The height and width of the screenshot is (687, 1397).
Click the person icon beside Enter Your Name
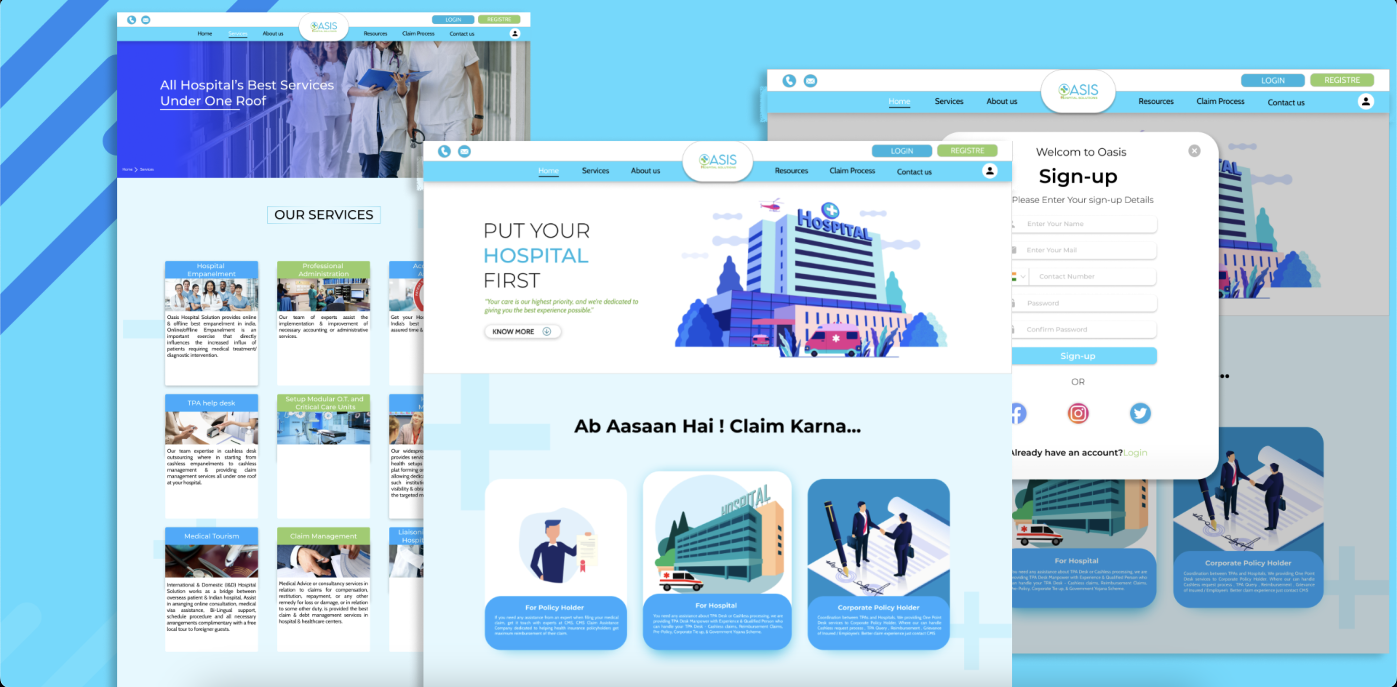click(x=1014, y=223)
